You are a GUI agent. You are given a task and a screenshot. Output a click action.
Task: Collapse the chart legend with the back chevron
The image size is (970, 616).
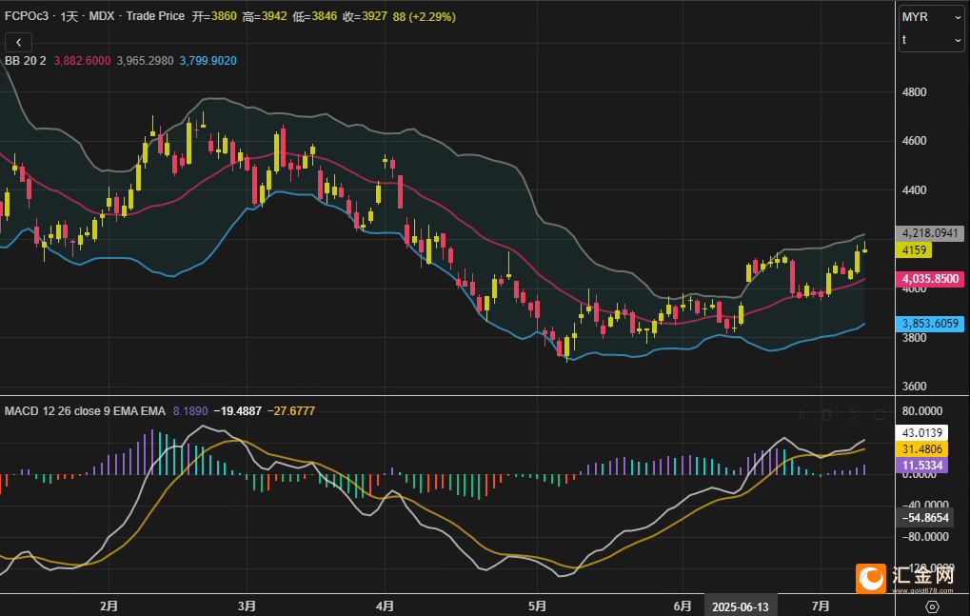pos(18,42)
